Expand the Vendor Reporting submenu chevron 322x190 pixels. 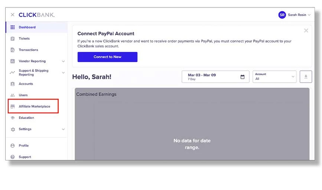coord(63,61)
